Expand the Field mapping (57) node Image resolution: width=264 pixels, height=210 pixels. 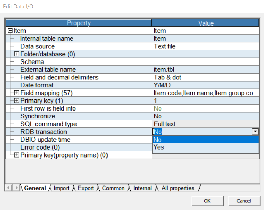coord(17,93)
